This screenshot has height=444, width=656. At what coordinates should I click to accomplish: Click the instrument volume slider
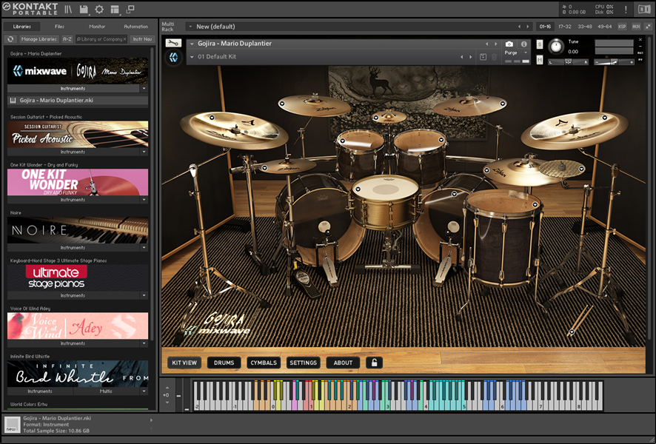(x=615, y=62)
